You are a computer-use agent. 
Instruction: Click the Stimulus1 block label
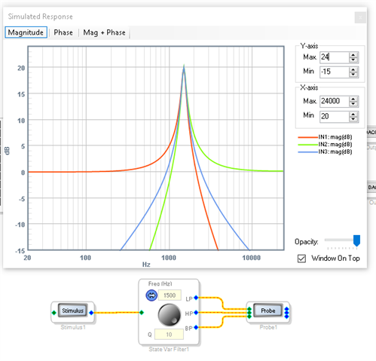pyautogui.click(x=73, y=327)
